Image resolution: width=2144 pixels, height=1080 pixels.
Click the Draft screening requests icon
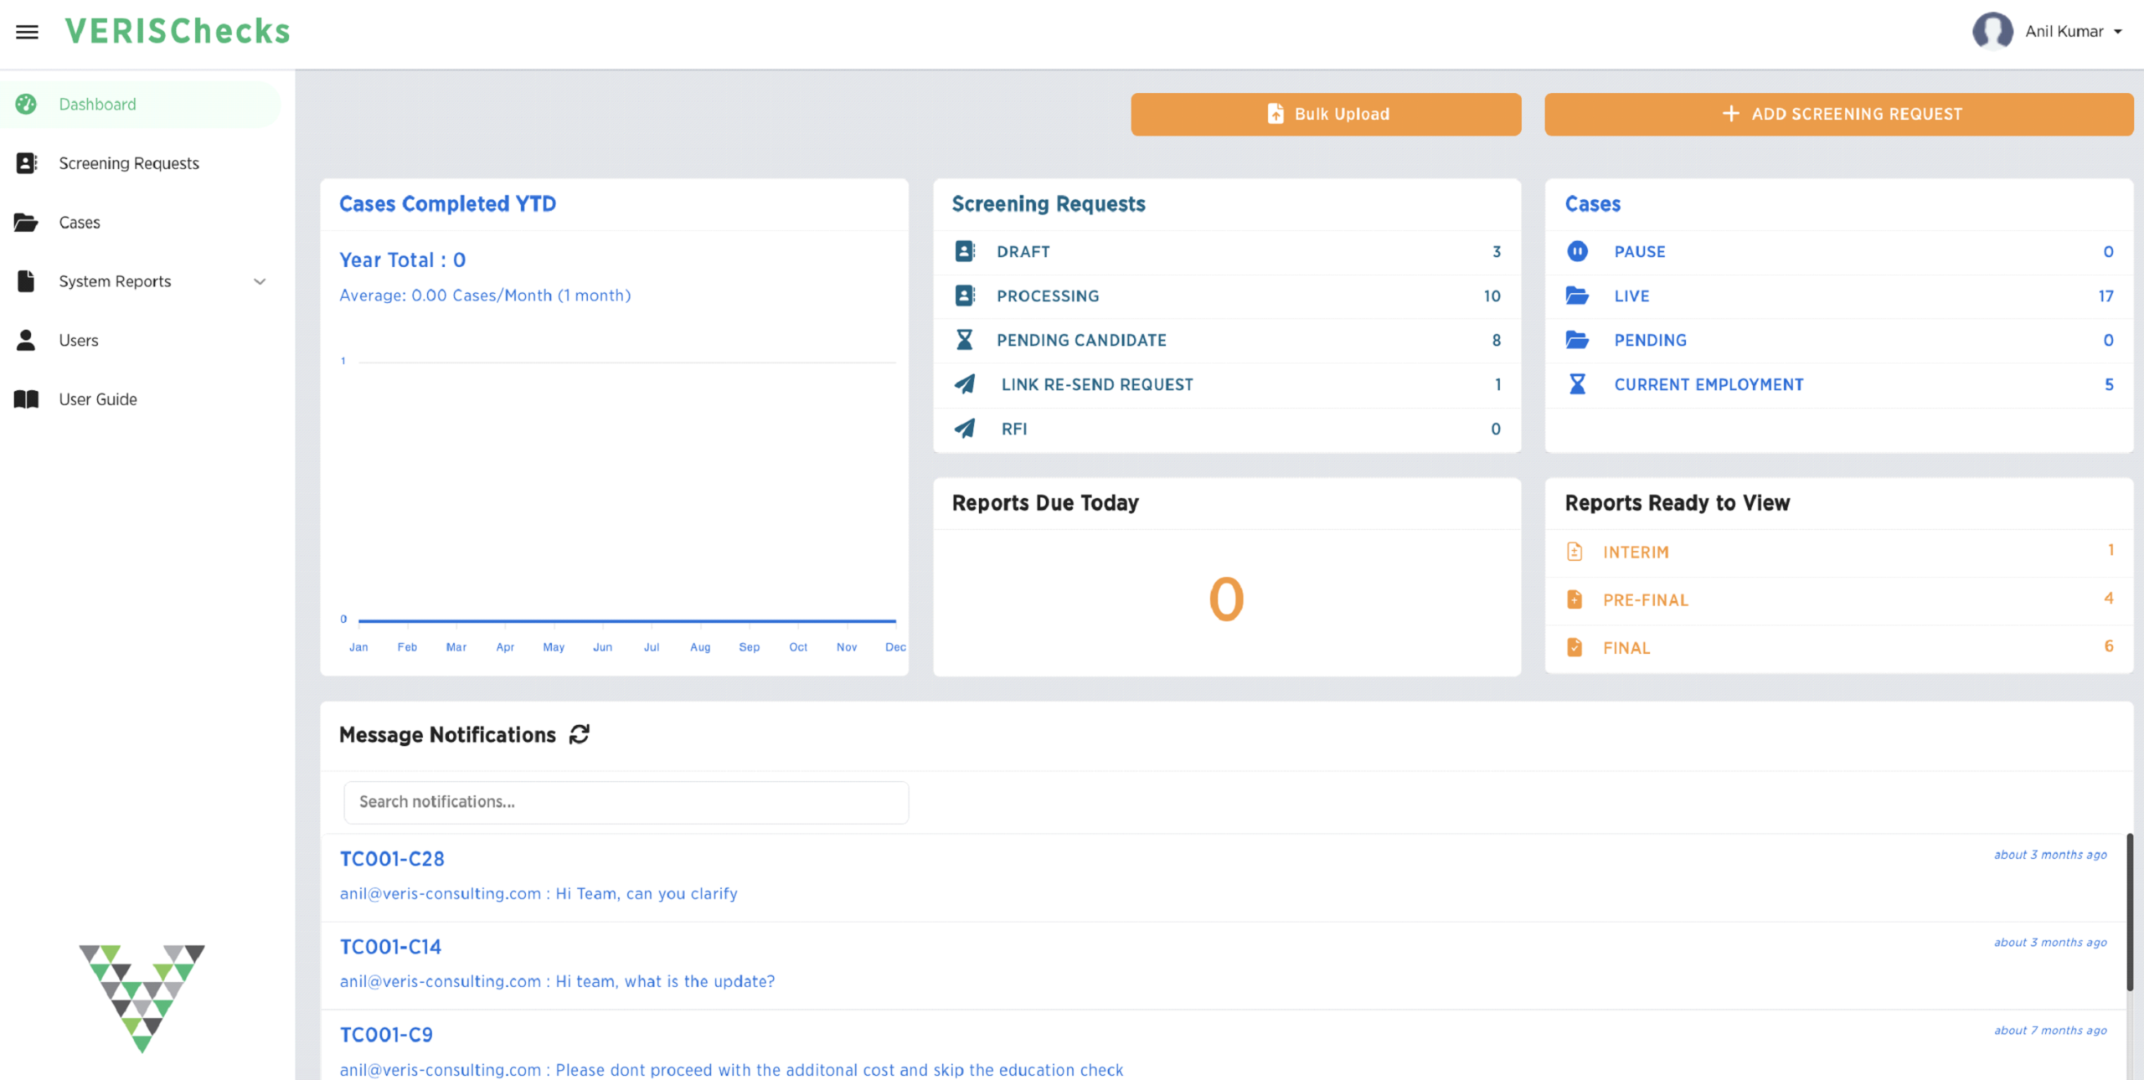point(965,251)
